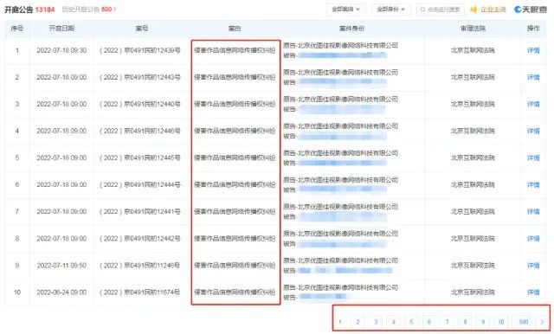
Task: Open 详情 for case 京0491民初12441号
Action: coord(533,211)
